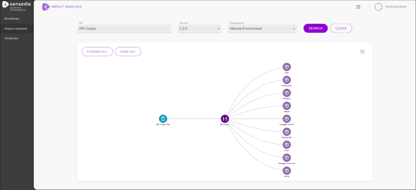416x190 pixels.
Task: Click the Technical Writer user avatar
Action: coord(378,7)
